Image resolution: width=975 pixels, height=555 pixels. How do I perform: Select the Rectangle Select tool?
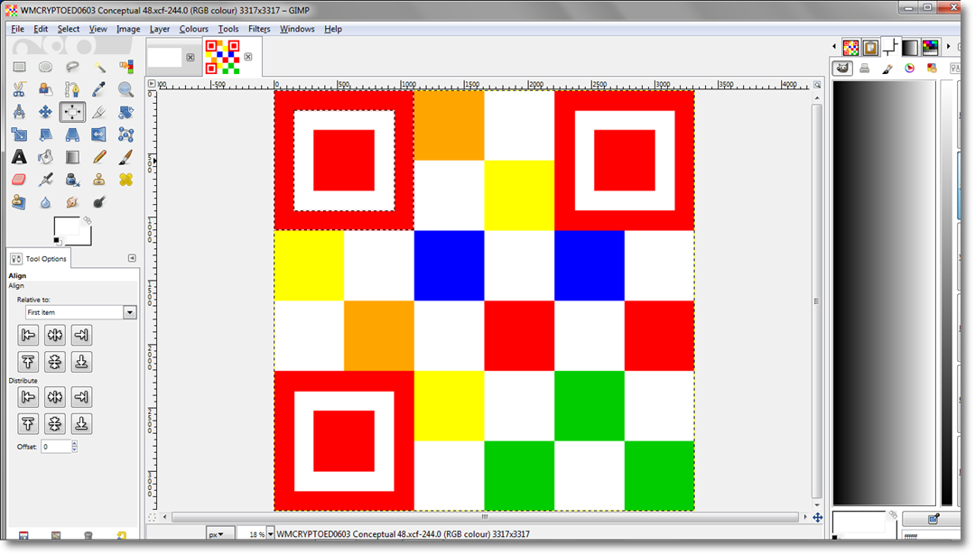(19, 67)
